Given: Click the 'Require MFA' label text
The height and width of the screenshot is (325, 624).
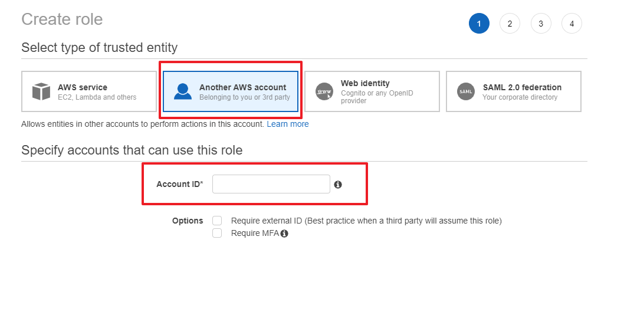Looking at the screenshot, I should [x=255, y=233].
